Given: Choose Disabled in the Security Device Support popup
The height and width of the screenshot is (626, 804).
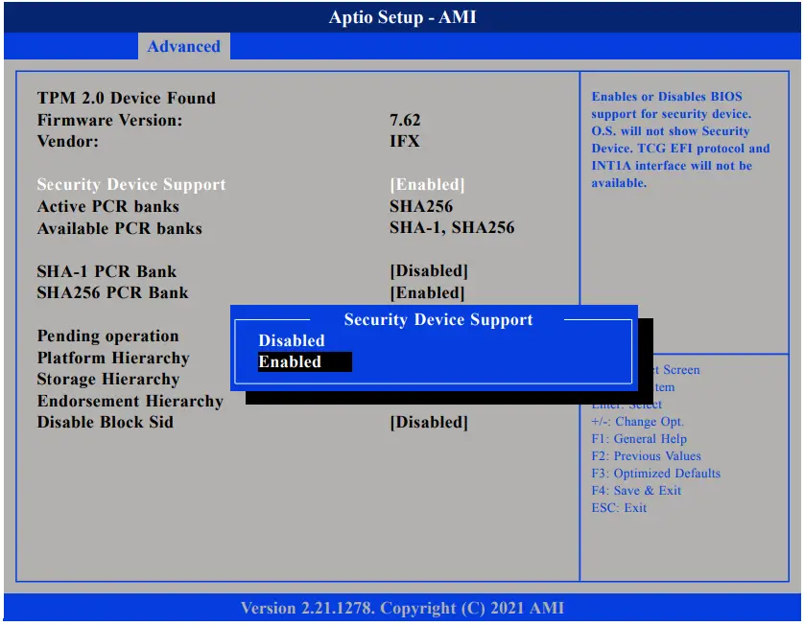Looking at the screenshot, I should pos(292,340).
